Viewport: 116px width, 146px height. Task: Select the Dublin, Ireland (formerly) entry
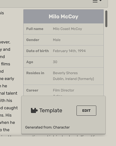click(73, 79)
